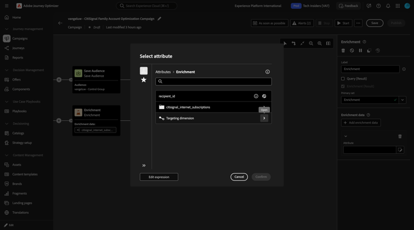This screenshot has height=230, width=414.
Task: Edit campaign name with the pencil icon
Action: 159,19
